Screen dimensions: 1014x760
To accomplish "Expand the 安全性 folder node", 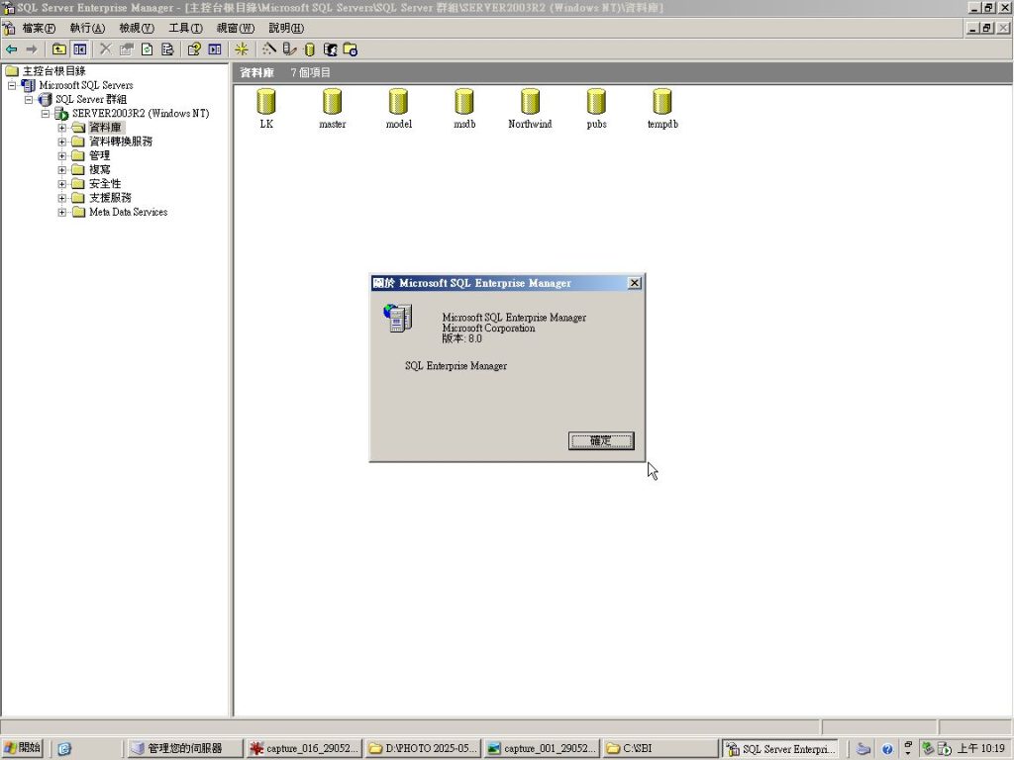I will point(62,184).
